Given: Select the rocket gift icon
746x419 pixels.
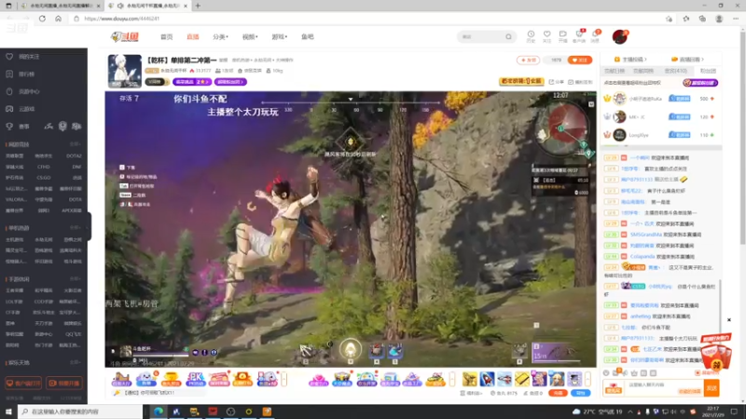Looking at the screenshot, I should (x=487, y=379).
